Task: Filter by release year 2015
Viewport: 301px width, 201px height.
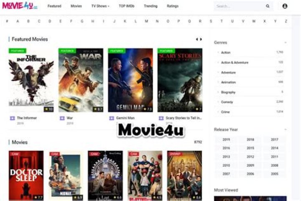Action: point(250,148)
